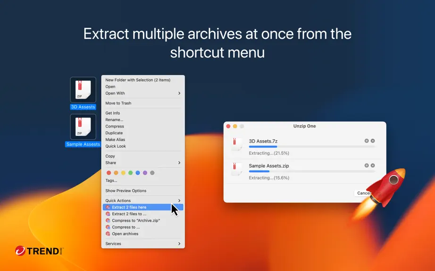
Task: Apply the red tag color
Action: tap(109, 173)
